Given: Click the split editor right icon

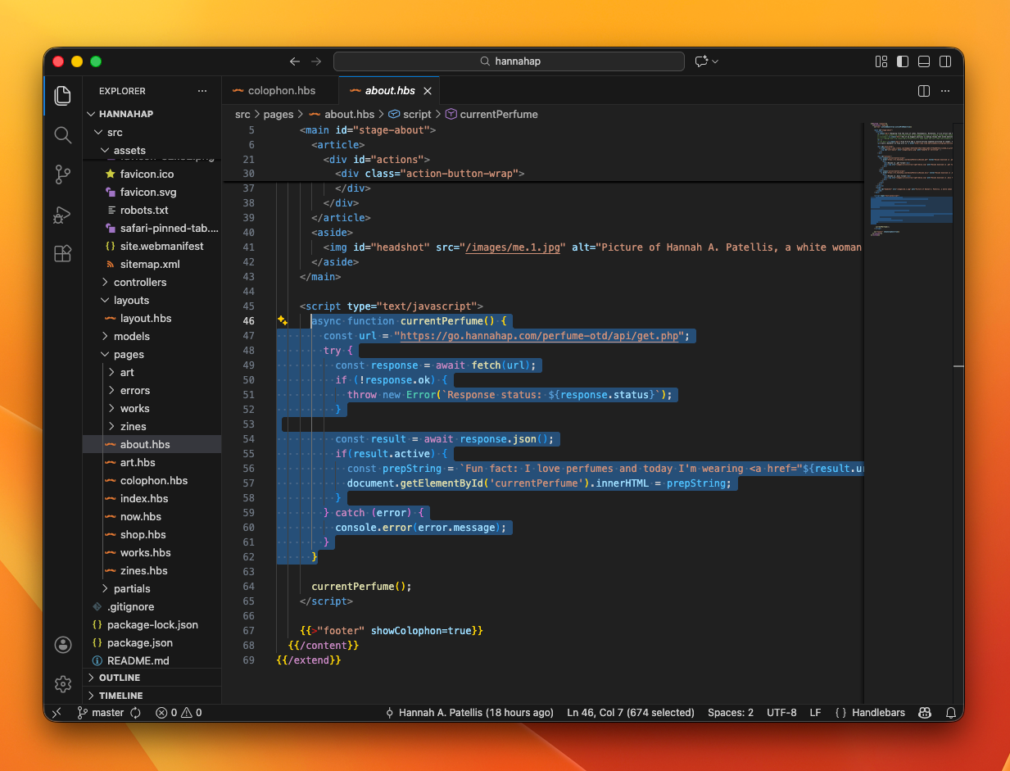Looking at the screenshot, I should 923,91.
